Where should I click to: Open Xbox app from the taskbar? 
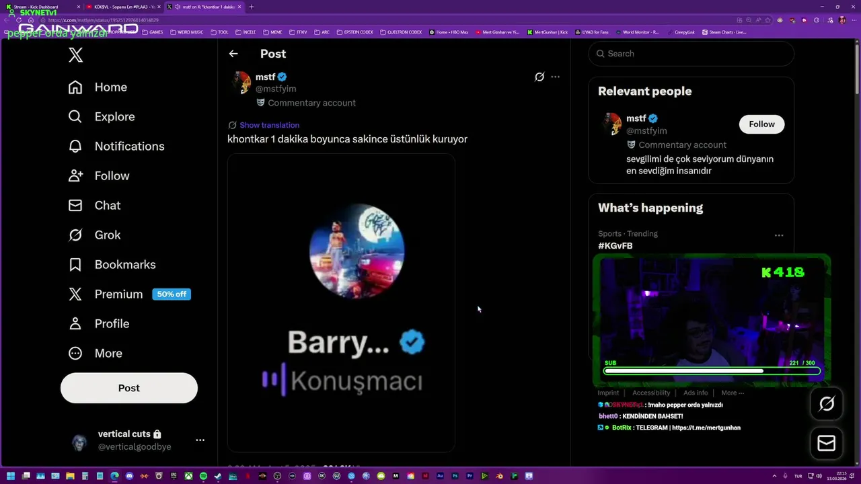point(188,476)
